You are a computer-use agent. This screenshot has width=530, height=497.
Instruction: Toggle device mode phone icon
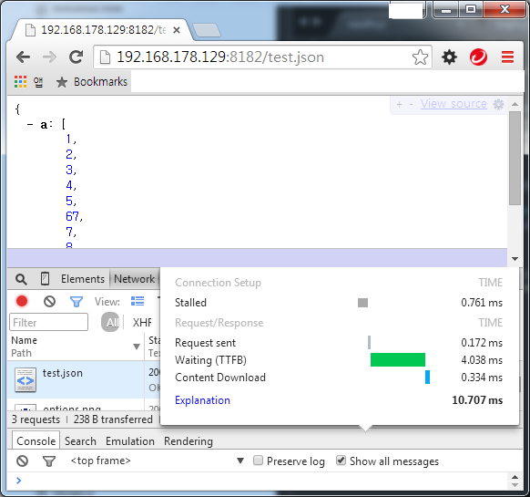point(45,279)
